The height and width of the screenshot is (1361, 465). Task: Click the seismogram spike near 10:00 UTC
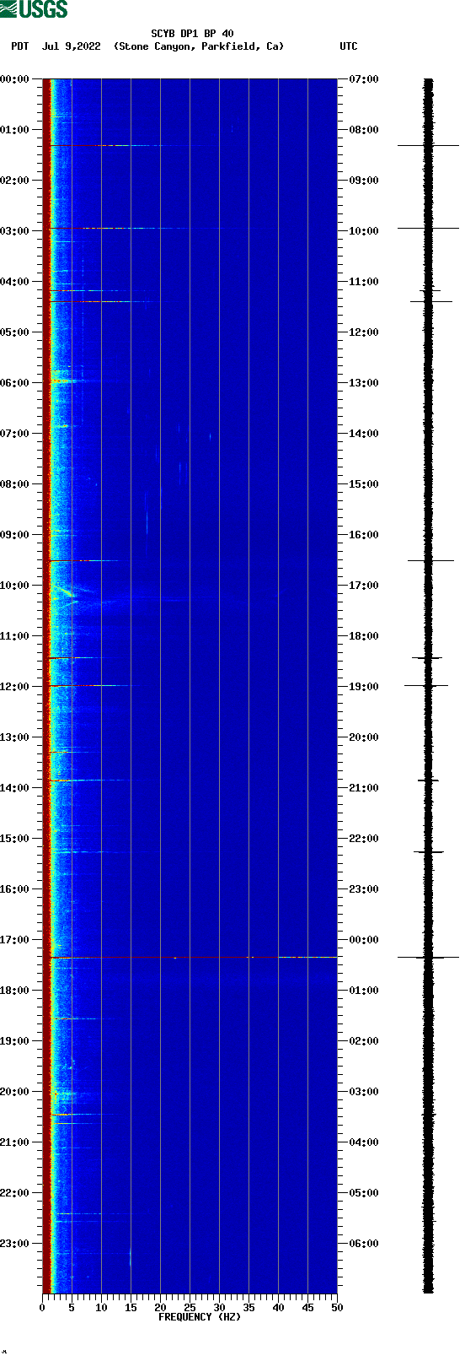coord(428,228)
